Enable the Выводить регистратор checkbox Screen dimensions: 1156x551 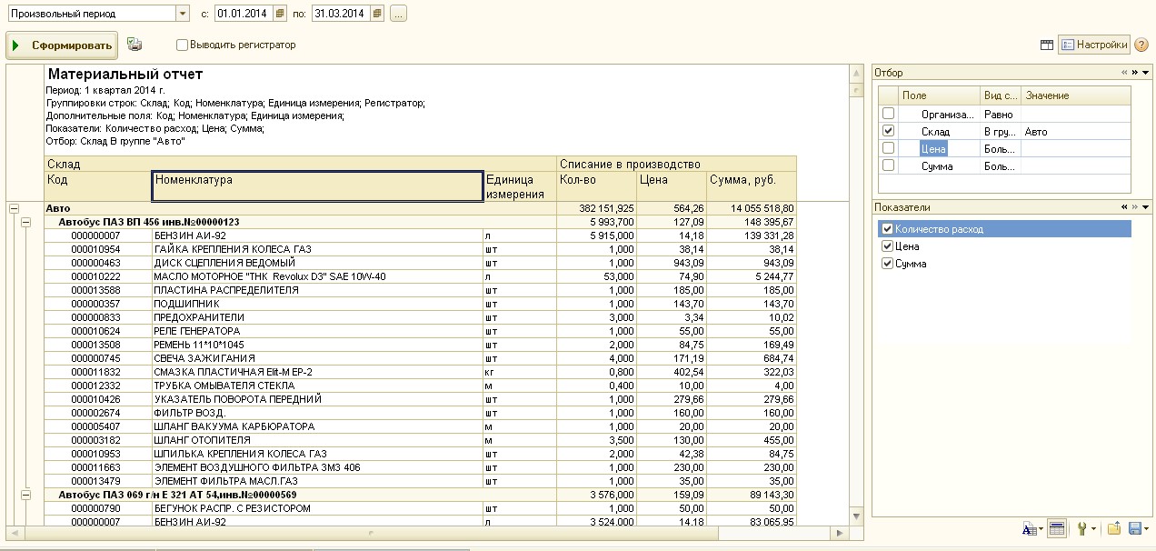coord(183,45)
